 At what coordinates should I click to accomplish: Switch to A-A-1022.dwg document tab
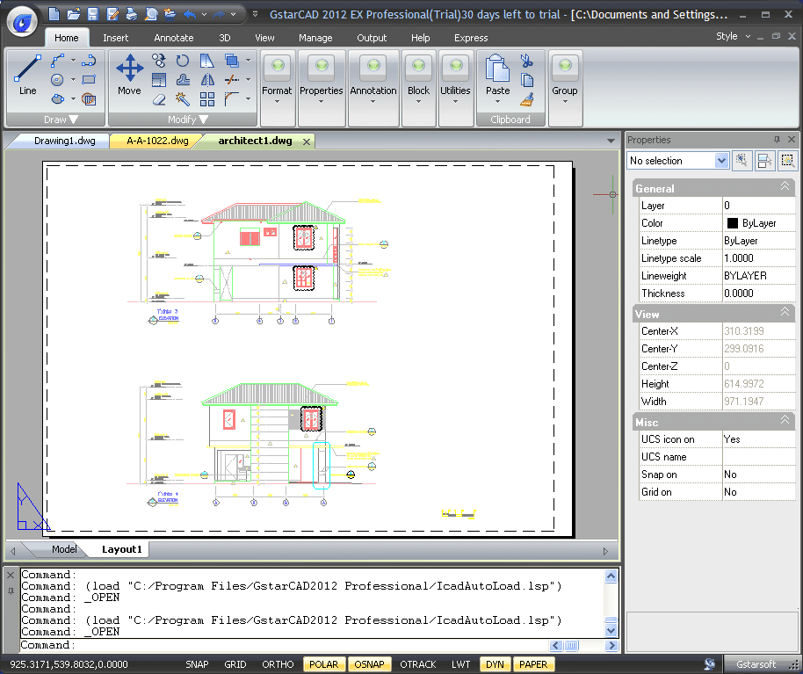[157, 141]
